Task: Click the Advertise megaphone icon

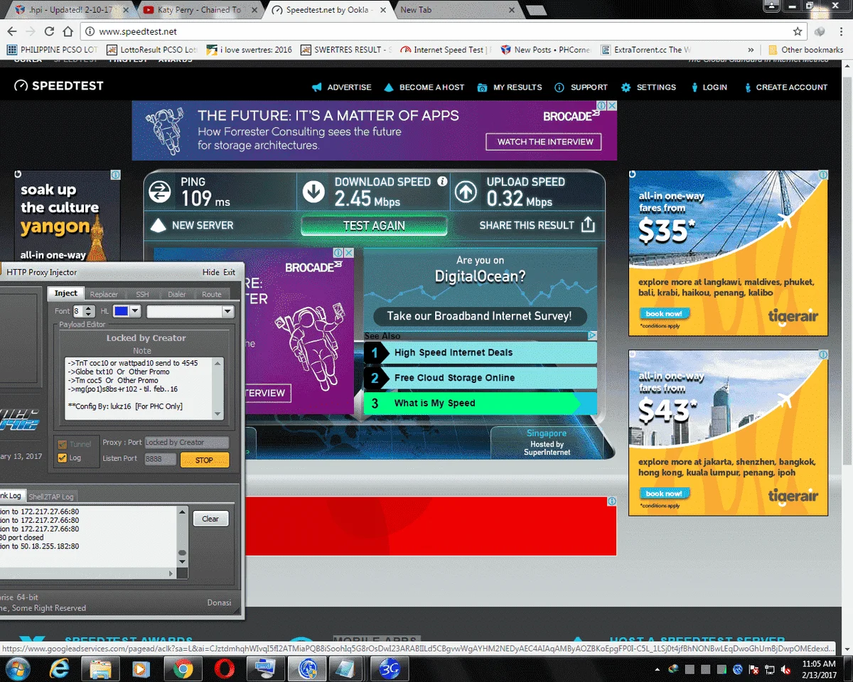Action: click(317, 87)
